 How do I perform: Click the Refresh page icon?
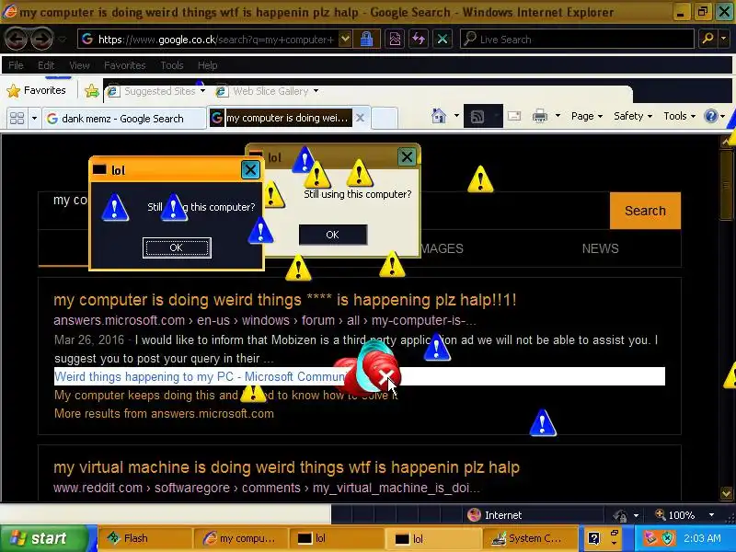point(419,39)
